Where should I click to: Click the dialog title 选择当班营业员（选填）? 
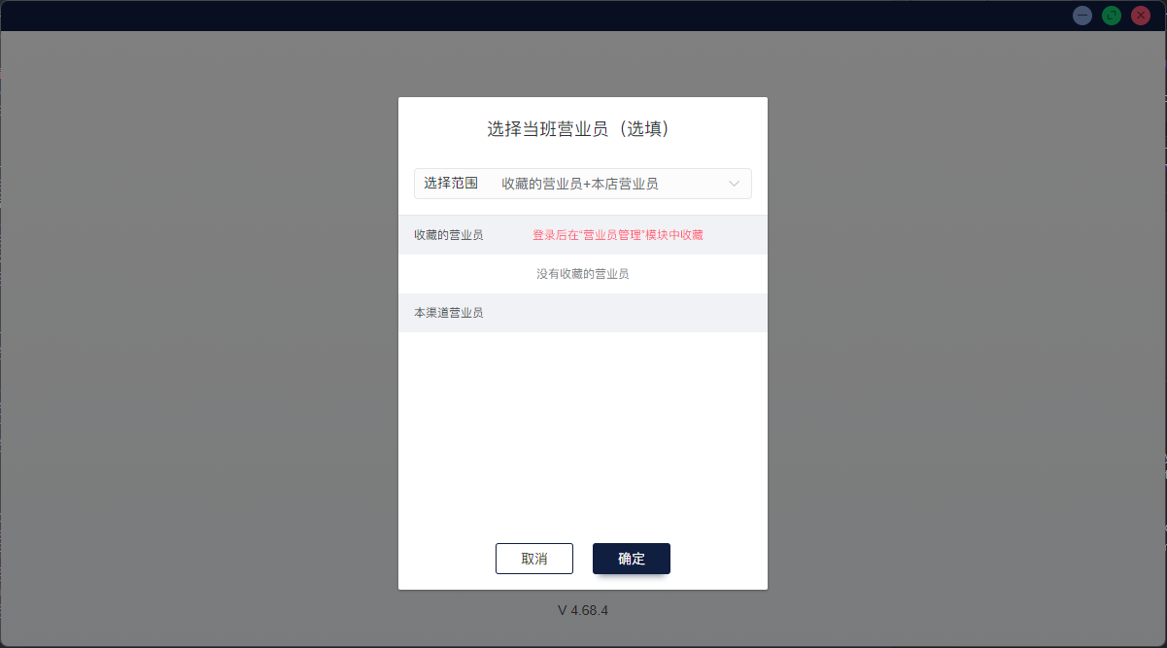pos(583,129)
